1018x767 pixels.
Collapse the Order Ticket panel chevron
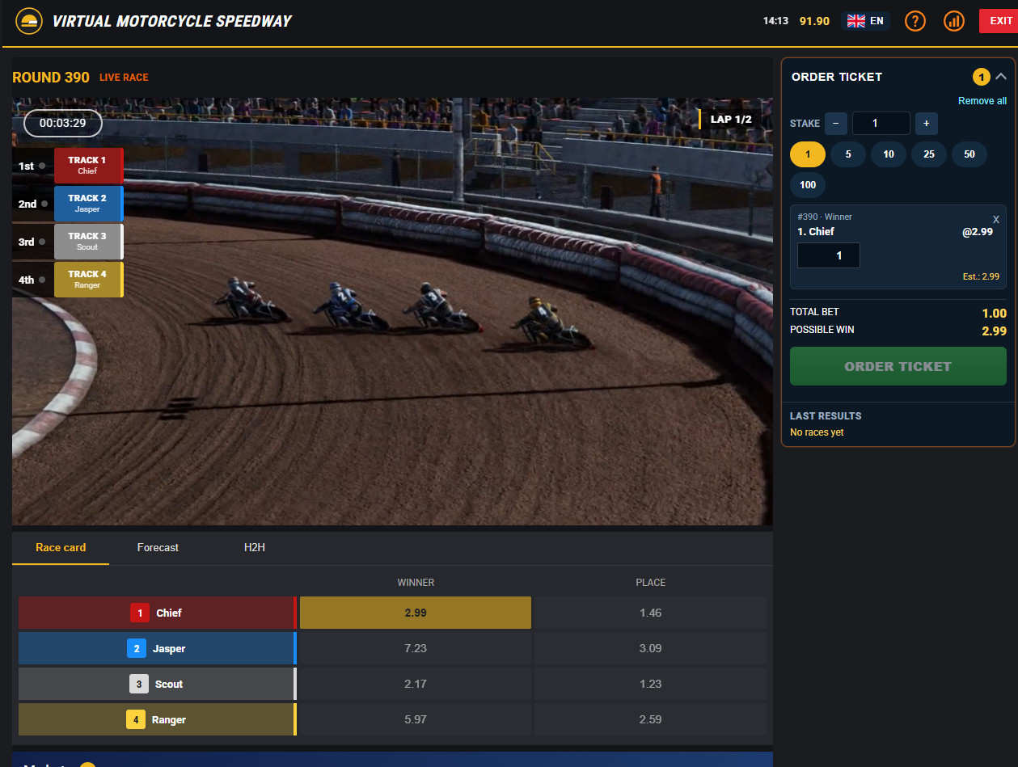(1001, 77)
